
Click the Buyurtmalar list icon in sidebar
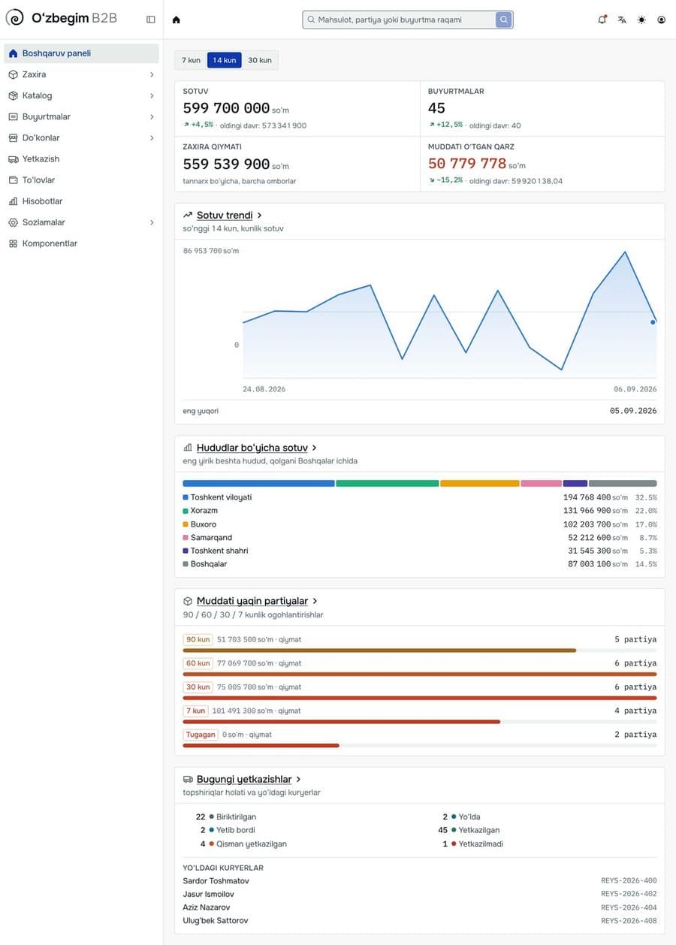[13, 116]
